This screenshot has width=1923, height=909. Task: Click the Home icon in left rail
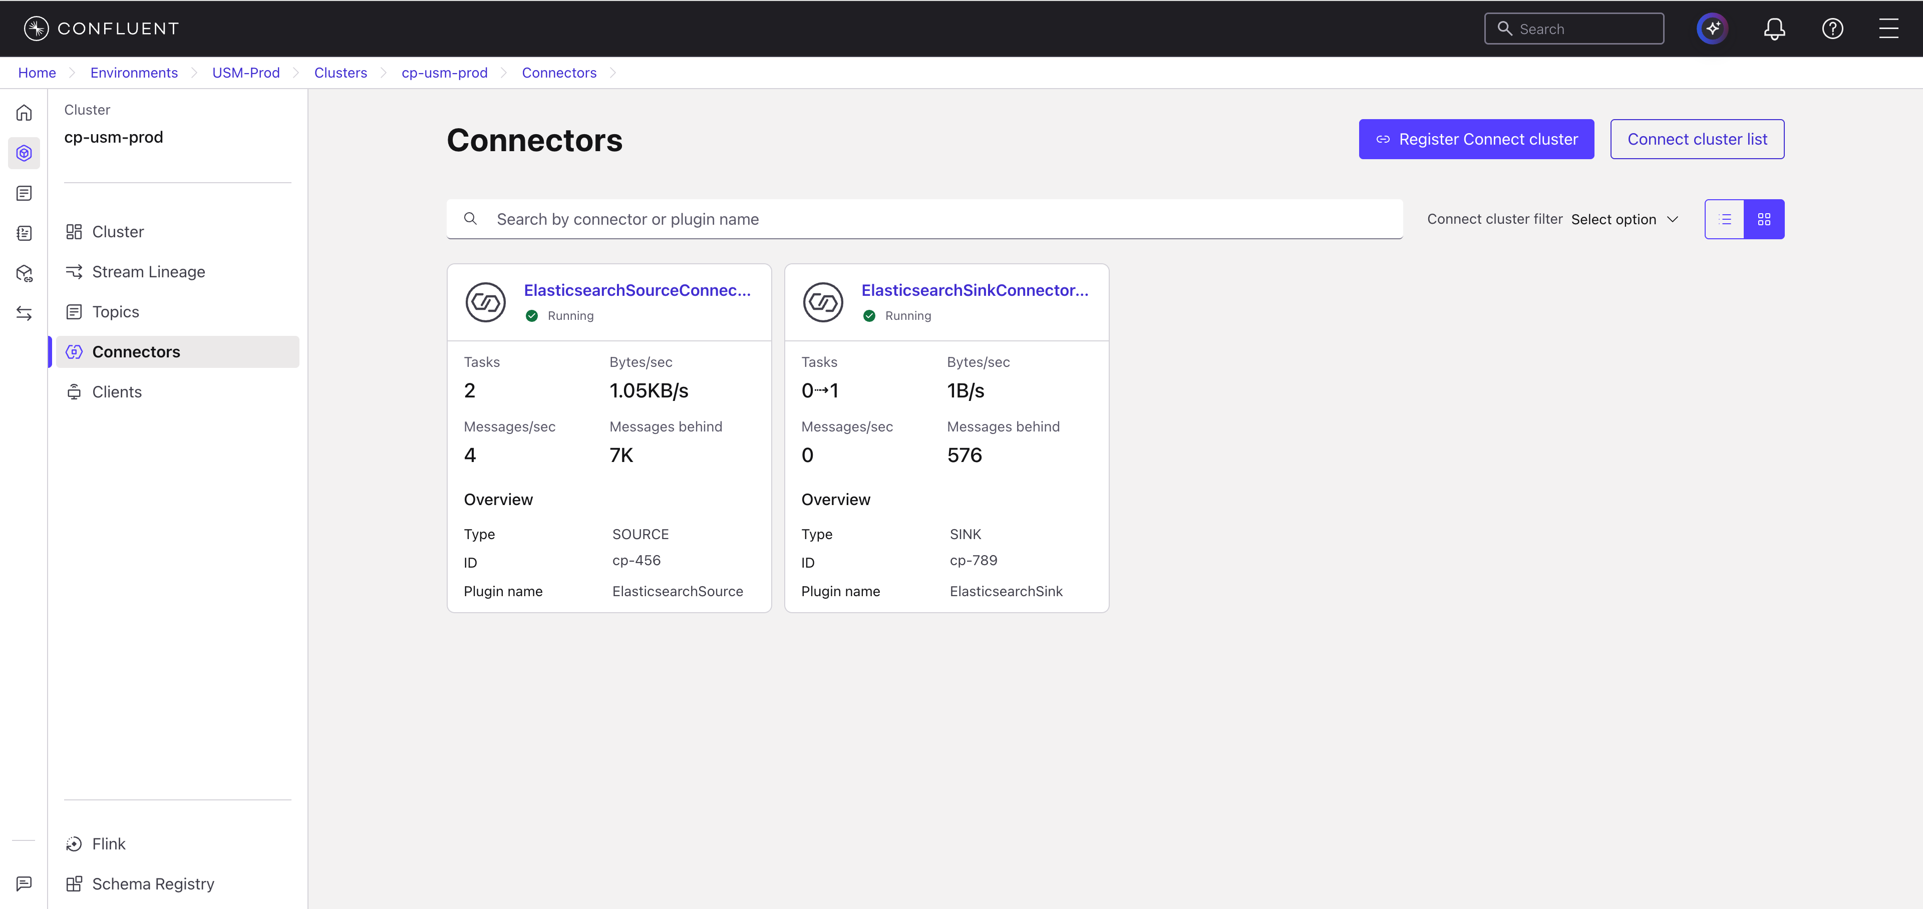(x=24, y=113)
